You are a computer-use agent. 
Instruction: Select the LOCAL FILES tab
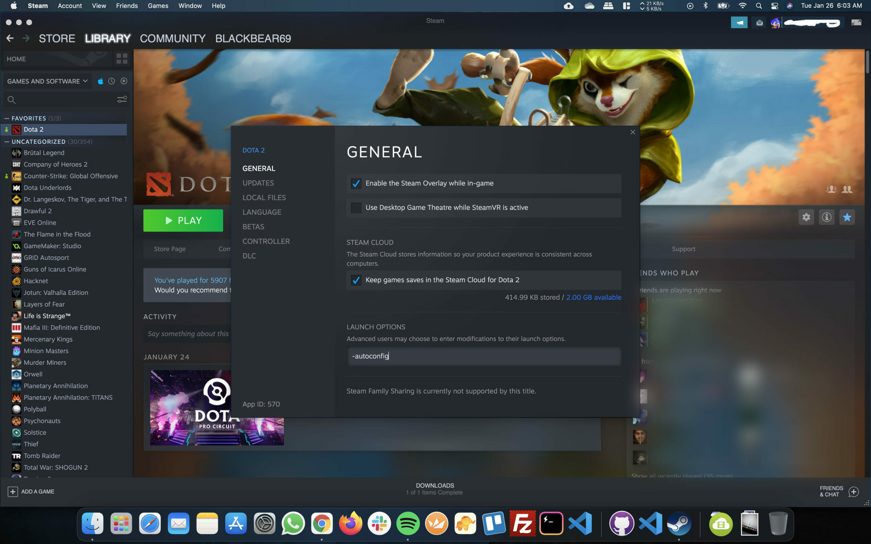[264, 198]
